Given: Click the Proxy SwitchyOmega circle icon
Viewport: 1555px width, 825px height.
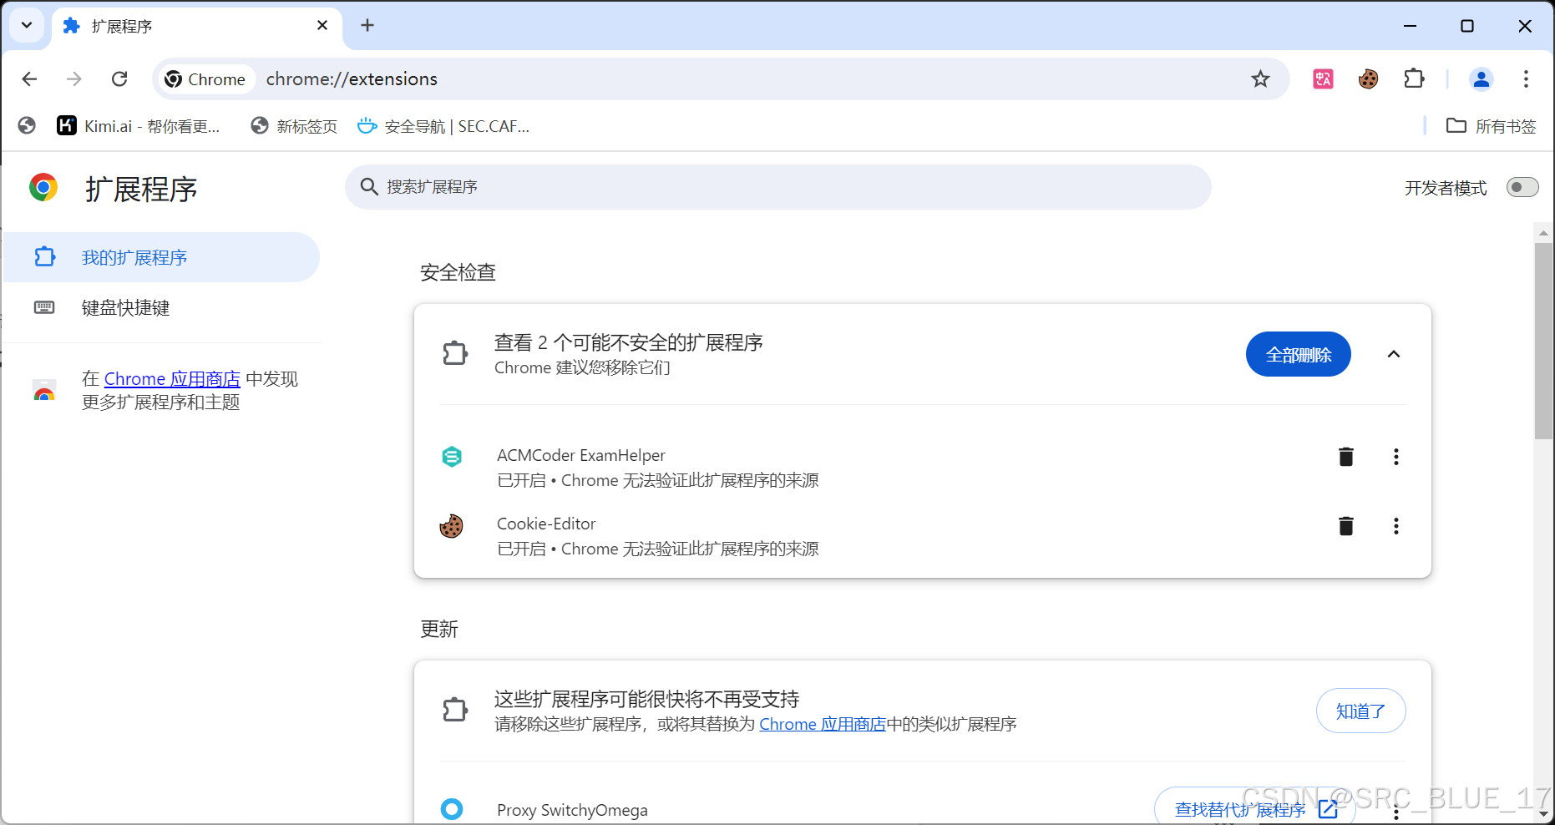Looking at the screenshot, I should pos(452,808).
